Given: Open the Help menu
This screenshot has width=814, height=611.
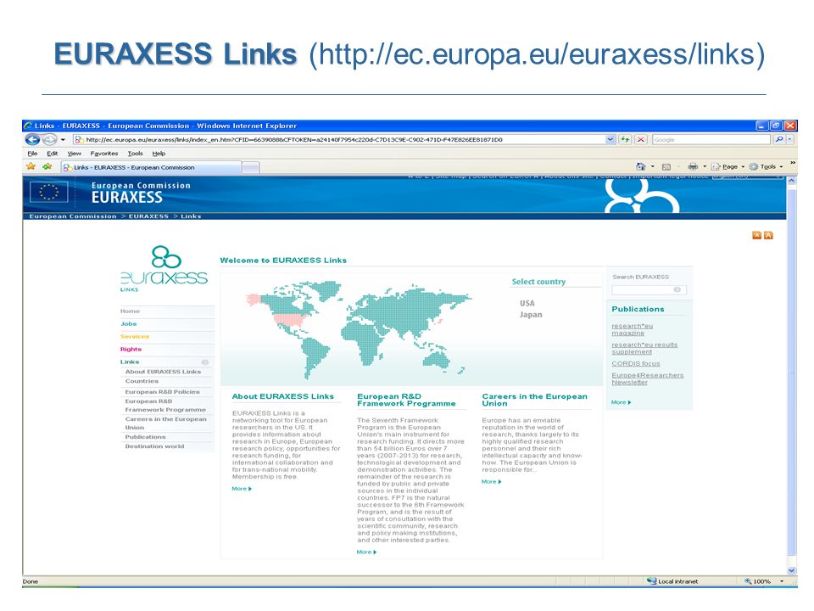Looking at the screenshot, I should pos(159,154).
